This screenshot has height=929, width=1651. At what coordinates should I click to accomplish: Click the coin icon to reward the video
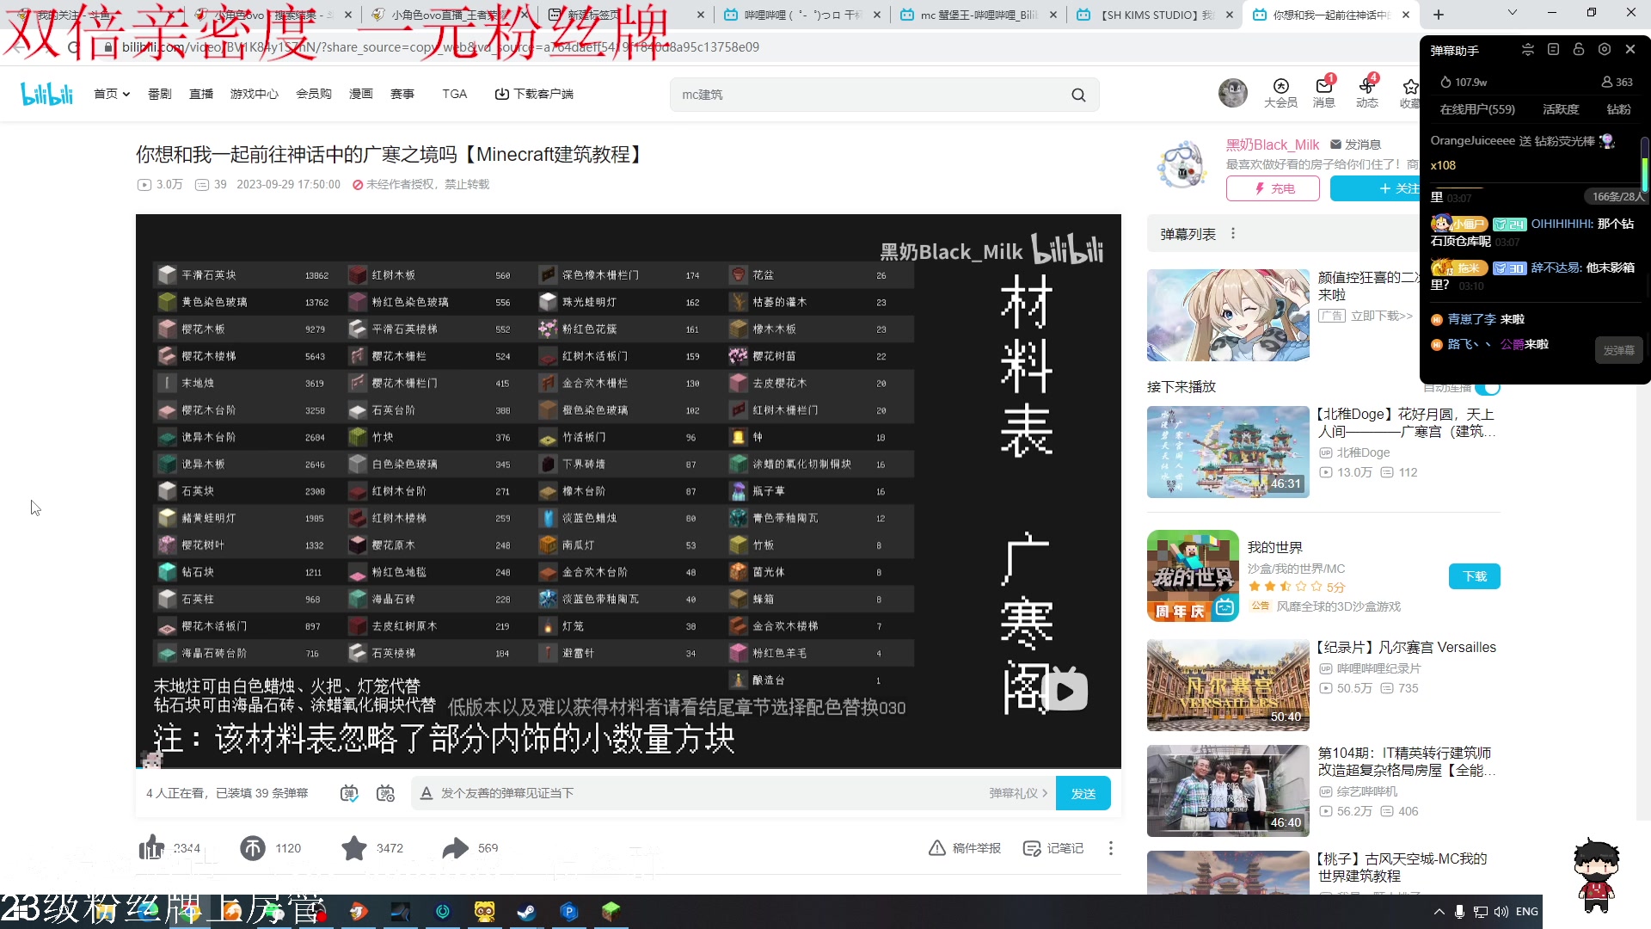point(253,848)
